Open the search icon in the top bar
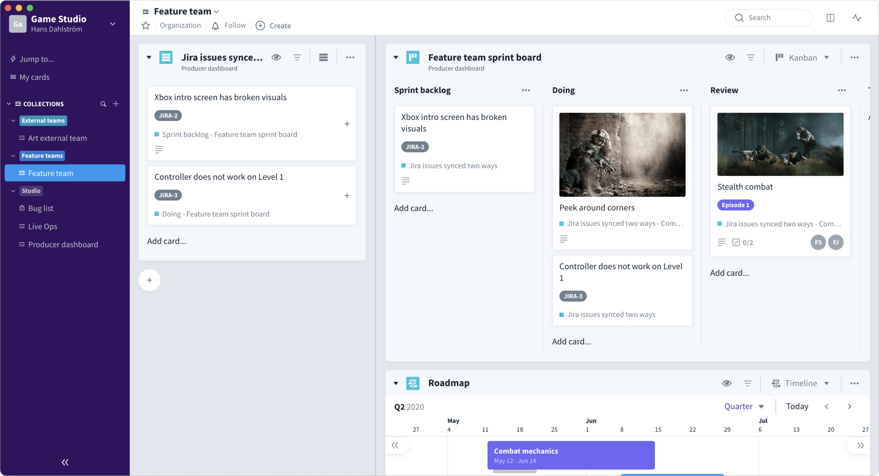 740,18
